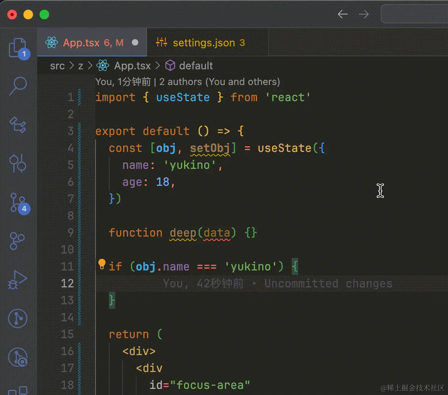The image size is (448, 395).
Task: Open the default symbol breadcrumb dropdown
Action: pyautogui.click(x=196, y=66)
